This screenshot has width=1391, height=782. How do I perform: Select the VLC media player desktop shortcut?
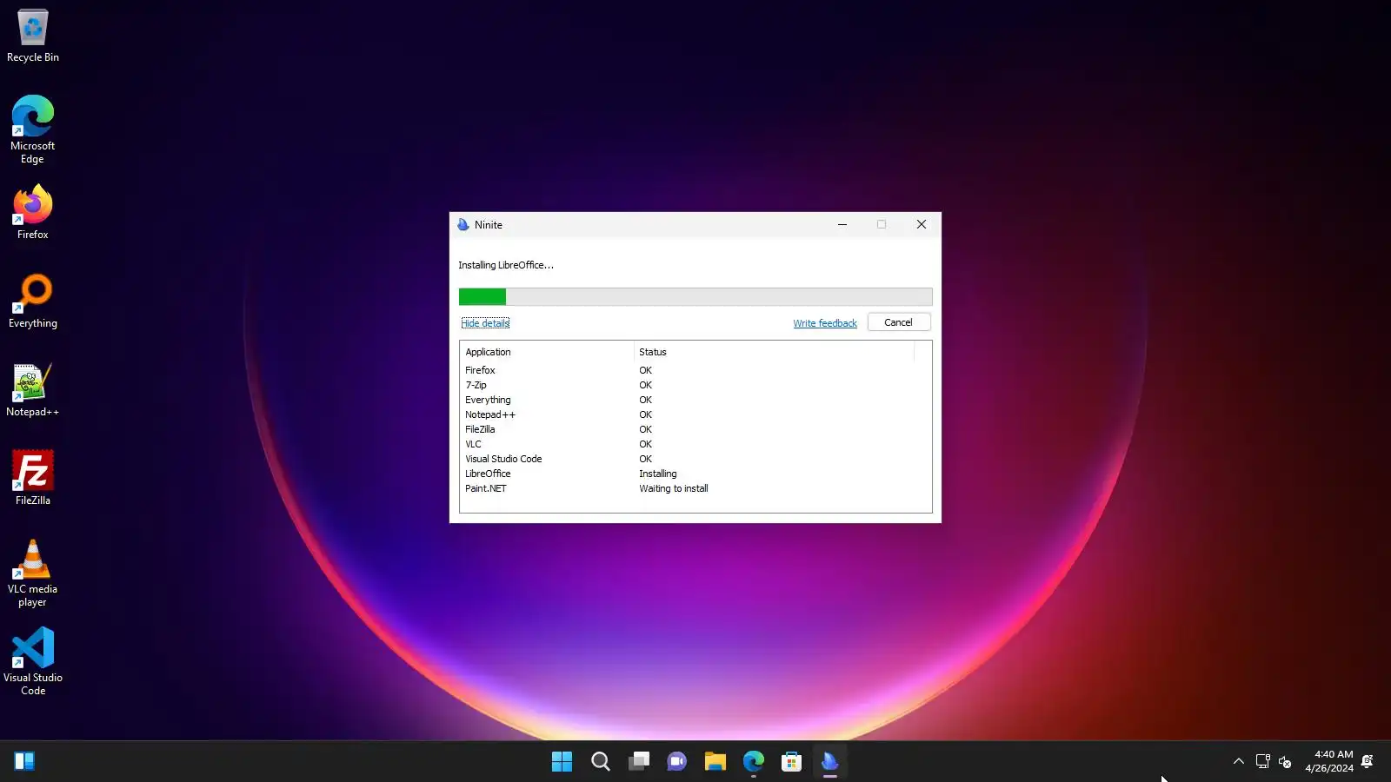click(33, 572)
